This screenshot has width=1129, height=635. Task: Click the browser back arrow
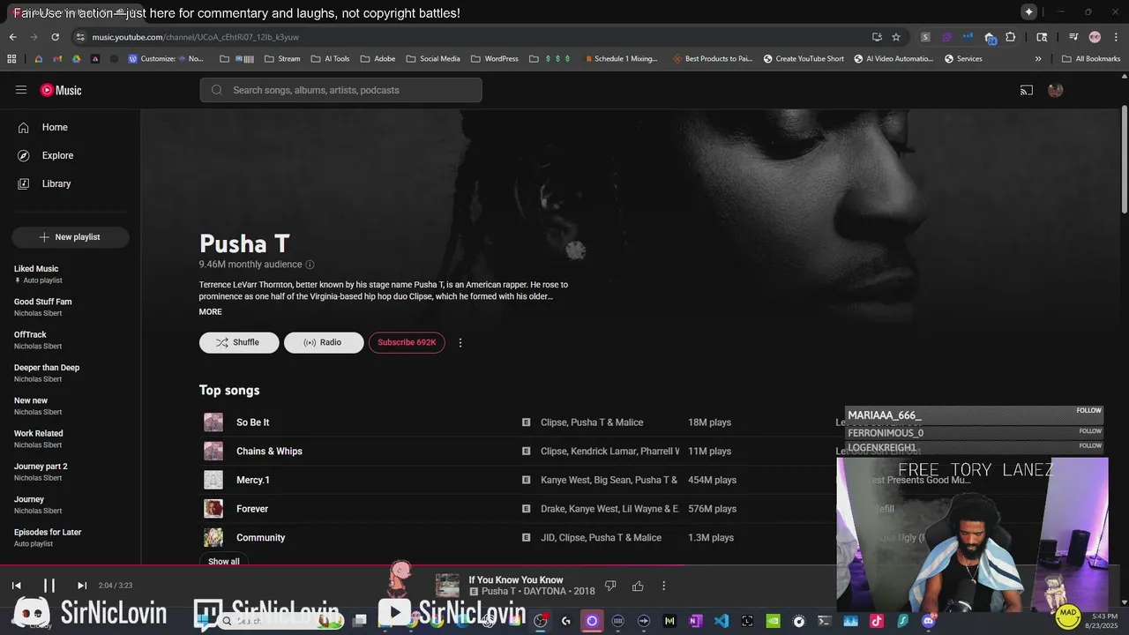[x=12, y=37]
